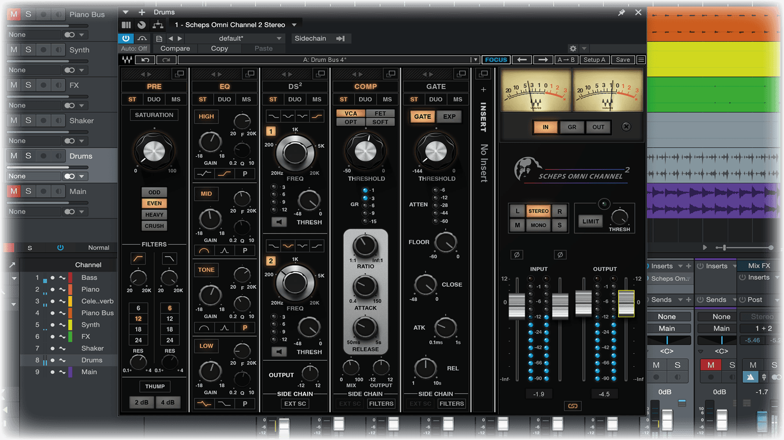
Task: Select the Shaker row in channel list
Action: (68, 348)
